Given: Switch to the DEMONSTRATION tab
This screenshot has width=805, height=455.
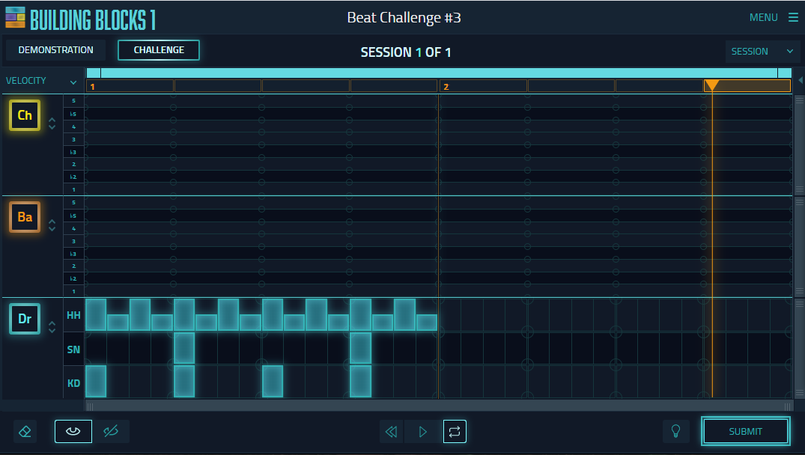Looking at the screenshot, I should click(x=55, y=50).
